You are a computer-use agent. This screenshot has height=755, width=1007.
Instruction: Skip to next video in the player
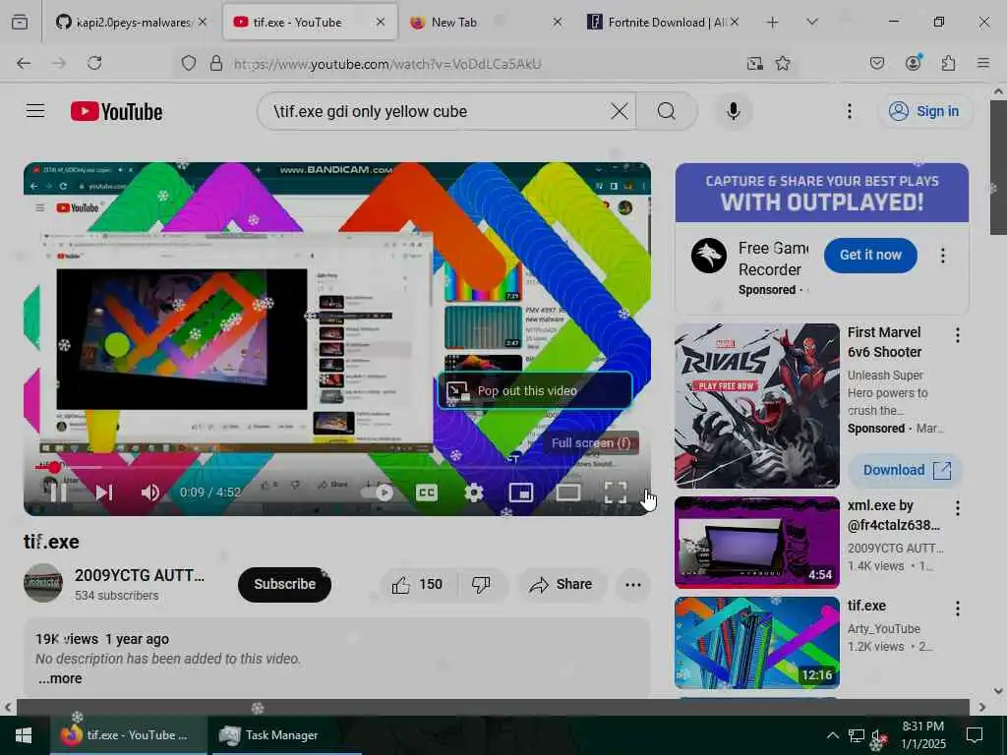[104, 493]
